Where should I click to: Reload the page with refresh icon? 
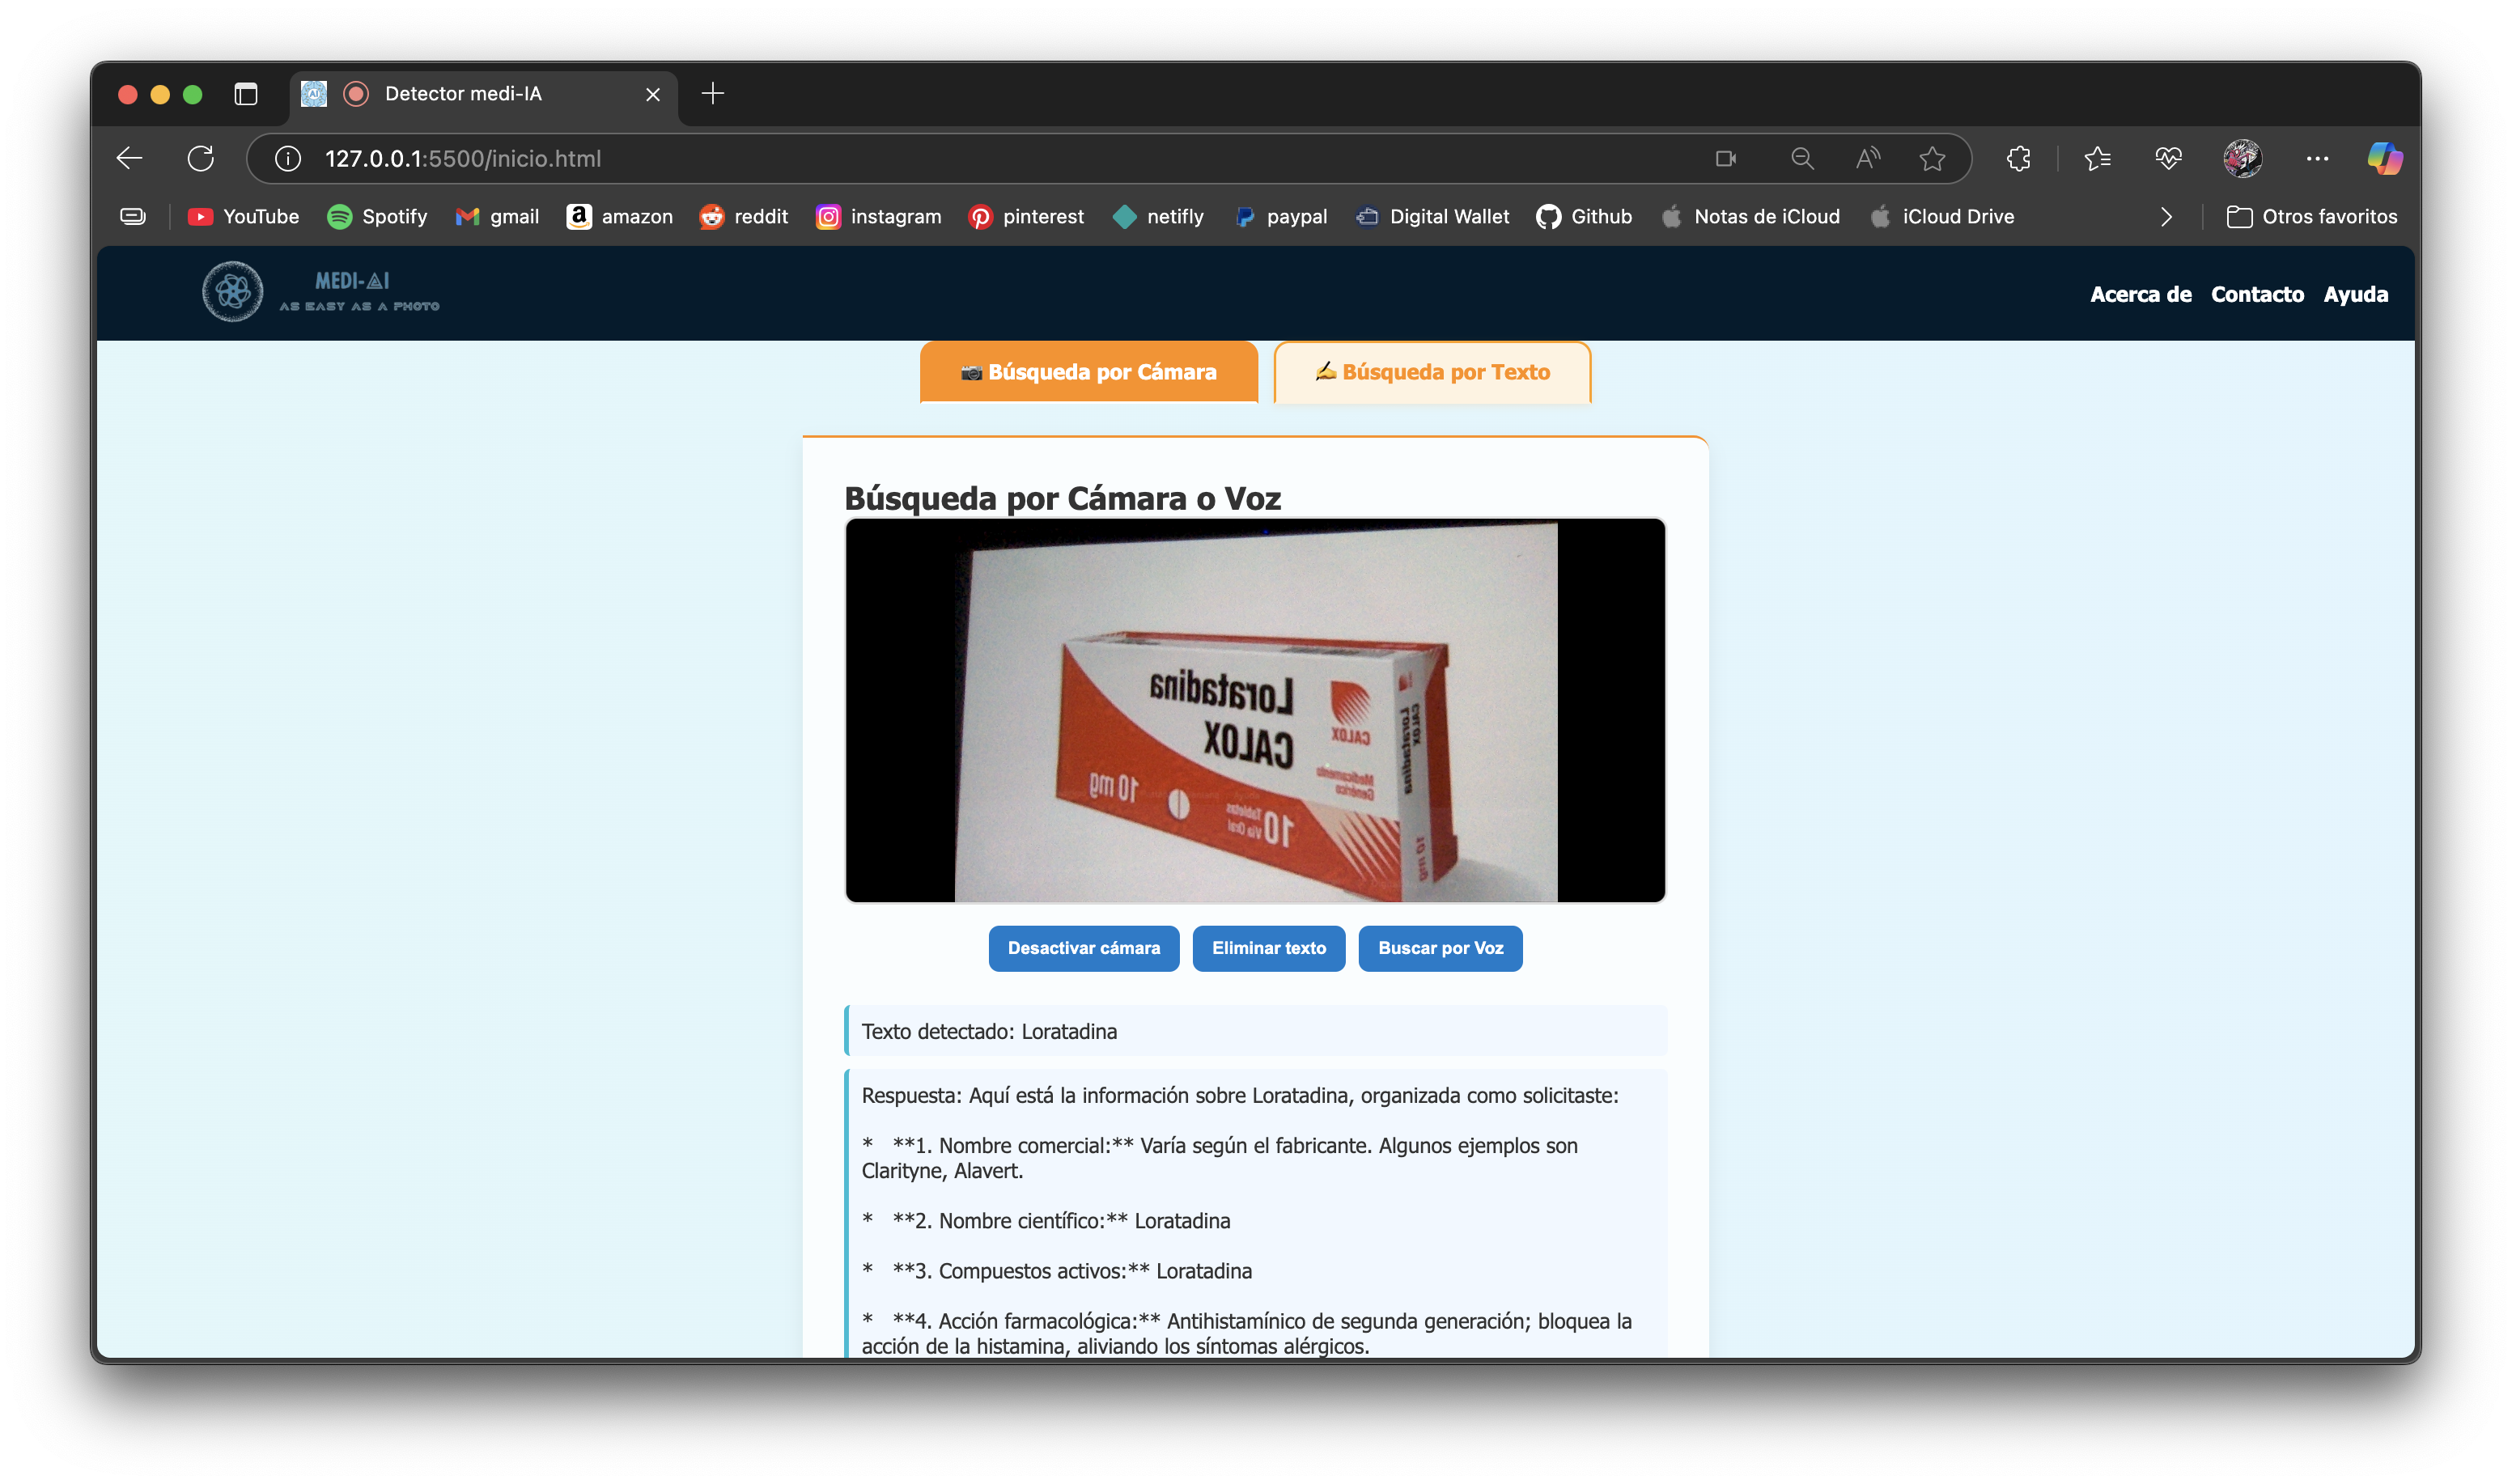coord(201,158)
